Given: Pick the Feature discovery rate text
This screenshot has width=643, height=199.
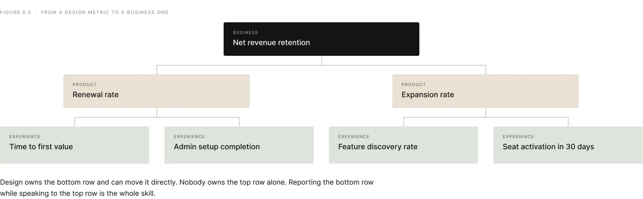Looking at the screenshot, I should [x=378, y=147].
